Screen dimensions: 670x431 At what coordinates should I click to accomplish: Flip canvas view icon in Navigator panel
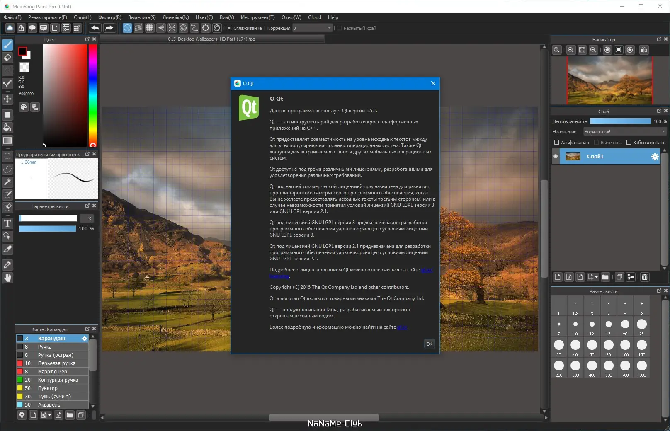(643, 50)
